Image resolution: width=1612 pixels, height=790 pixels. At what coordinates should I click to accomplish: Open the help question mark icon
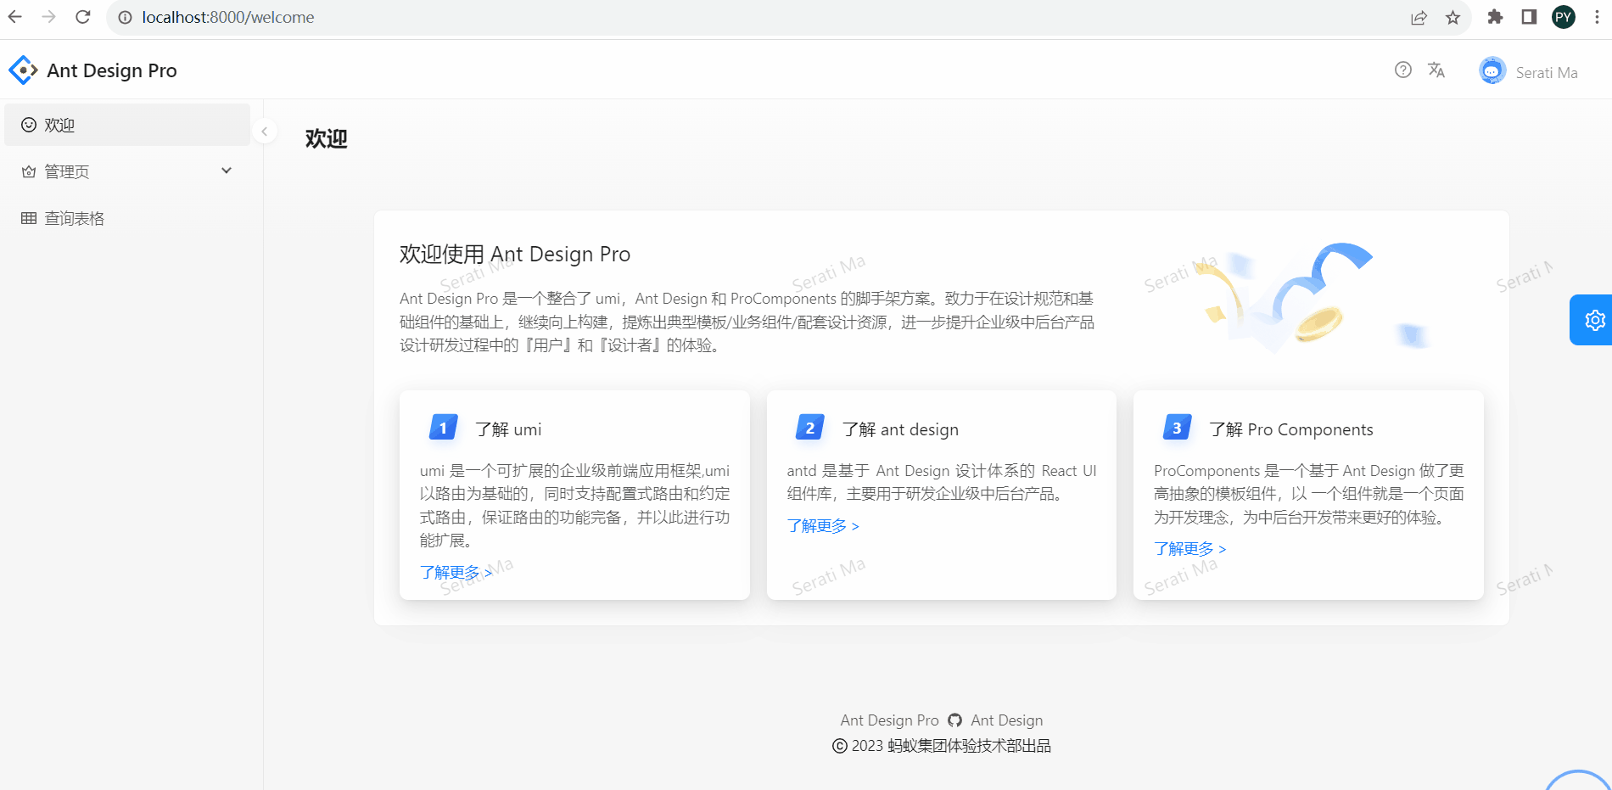point(1403,70)
